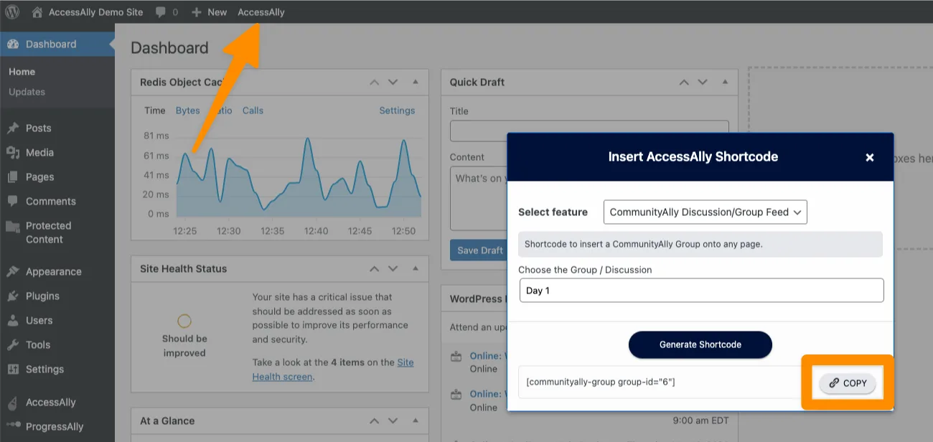Image resolution: width=933 pixels, height=442 pixels.
Task: Select Dashboard in the sidebar
Action: [x=57, y=44]
